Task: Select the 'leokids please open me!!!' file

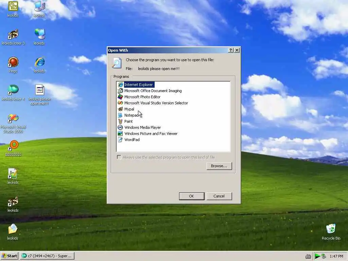Action: (x=39, y=95)
